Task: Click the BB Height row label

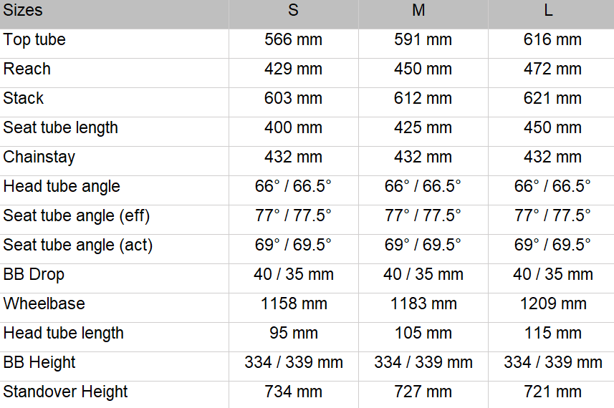Action: pyautogui.click(x=39, y=363)
